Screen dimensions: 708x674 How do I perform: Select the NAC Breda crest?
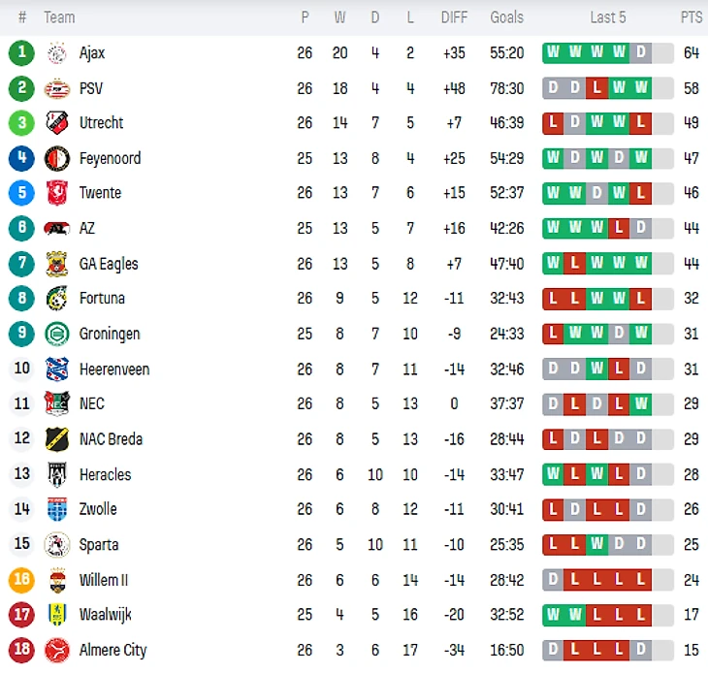[x=57, y=439]
